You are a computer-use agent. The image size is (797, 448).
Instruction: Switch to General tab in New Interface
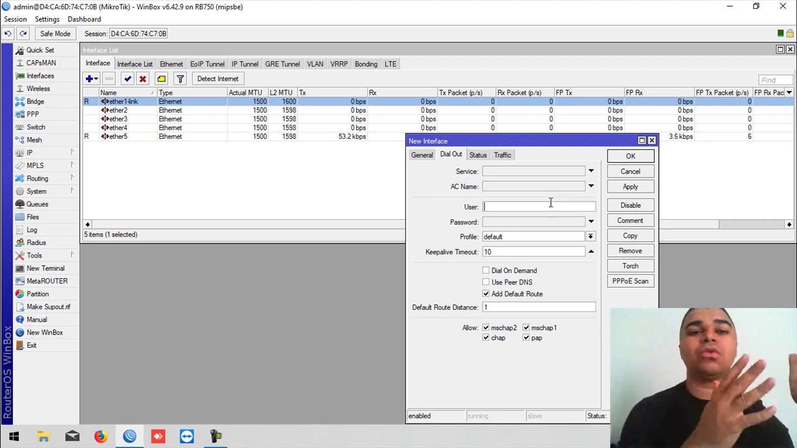(422, 156)
